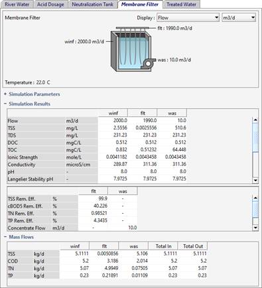Click the Conductivity winf value 289.87
The width and height of the screenshot is (262, 288).
[120, 164]
